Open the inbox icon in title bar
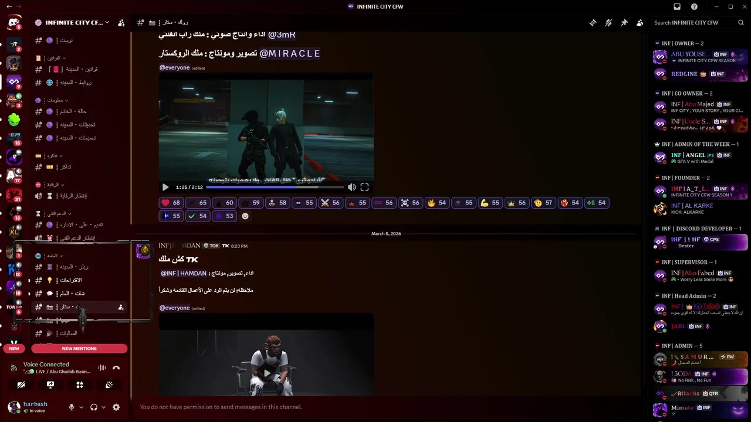The image size is (751, 422). 677,6
